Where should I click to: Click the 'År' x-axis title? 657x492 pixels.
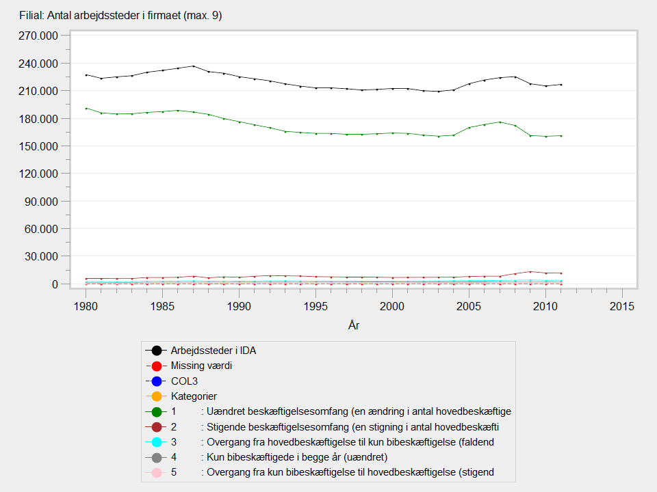click(354, 325)
